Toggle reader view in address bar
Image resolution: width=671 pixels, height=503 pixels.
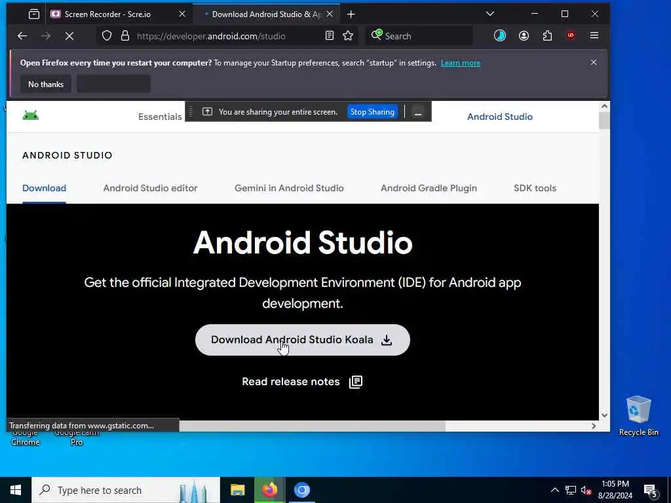329,36
